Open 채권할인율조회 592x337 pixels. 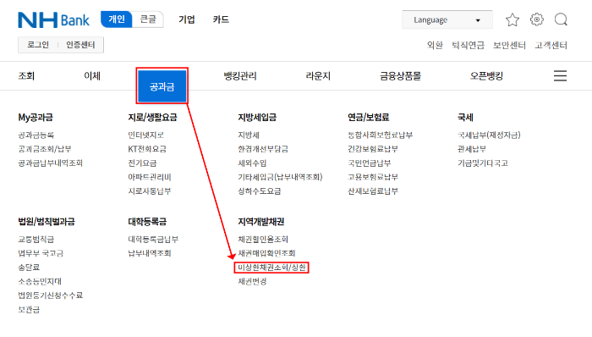coord(263,239)
